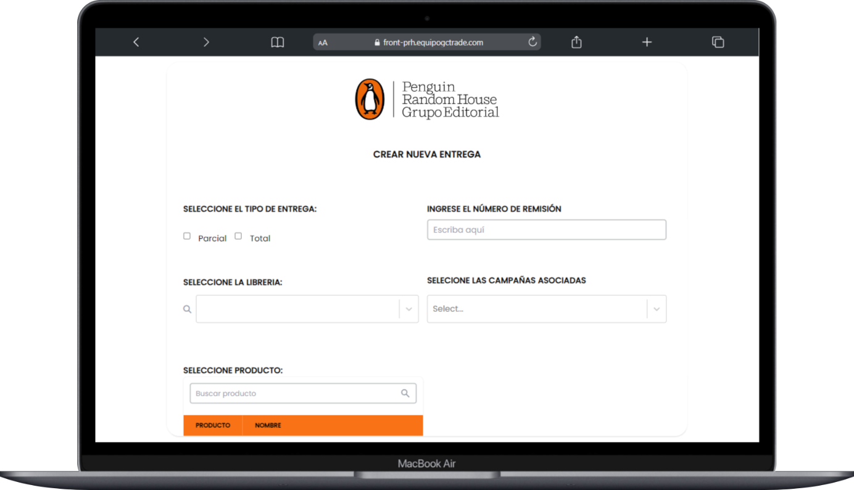Click the Safari back navigation arrow
The height and width of the screenshot is (490, 854).
click(136, 42)
